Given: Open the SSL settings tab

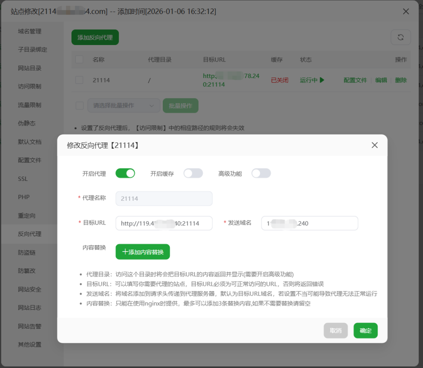Looking at the screenshot, I should point(23,179).
